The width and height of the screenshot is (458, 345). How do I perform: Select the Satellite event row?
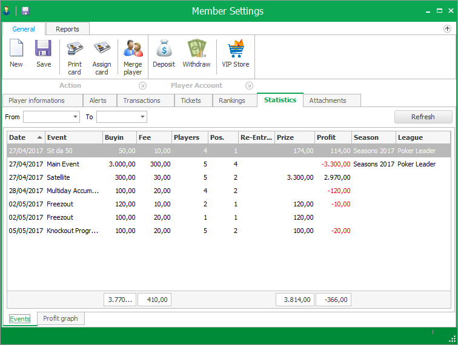click(229, 177)
